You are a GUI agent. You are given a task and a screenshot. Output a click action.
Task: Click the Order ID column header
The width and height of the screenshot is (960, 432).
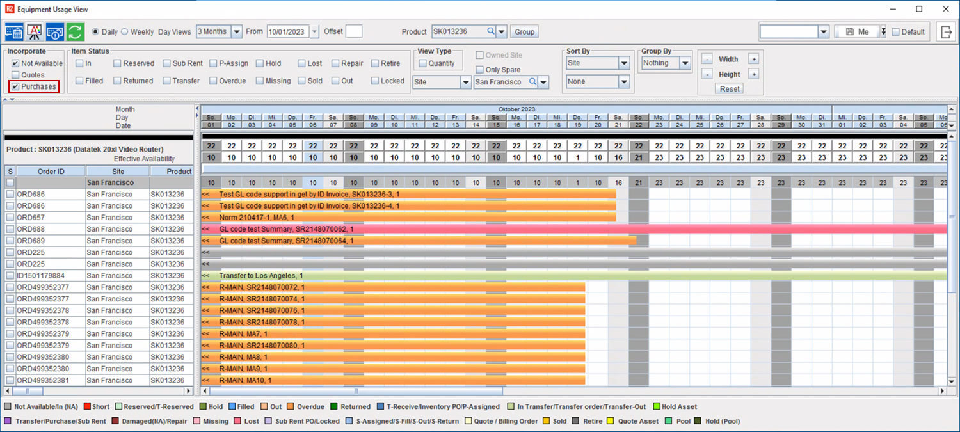tap(51, 172)
